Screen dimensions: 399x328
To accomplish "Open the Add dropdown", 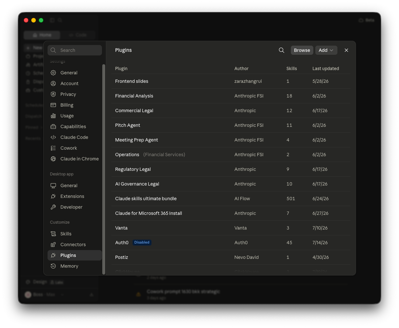I will coord(326,50).
